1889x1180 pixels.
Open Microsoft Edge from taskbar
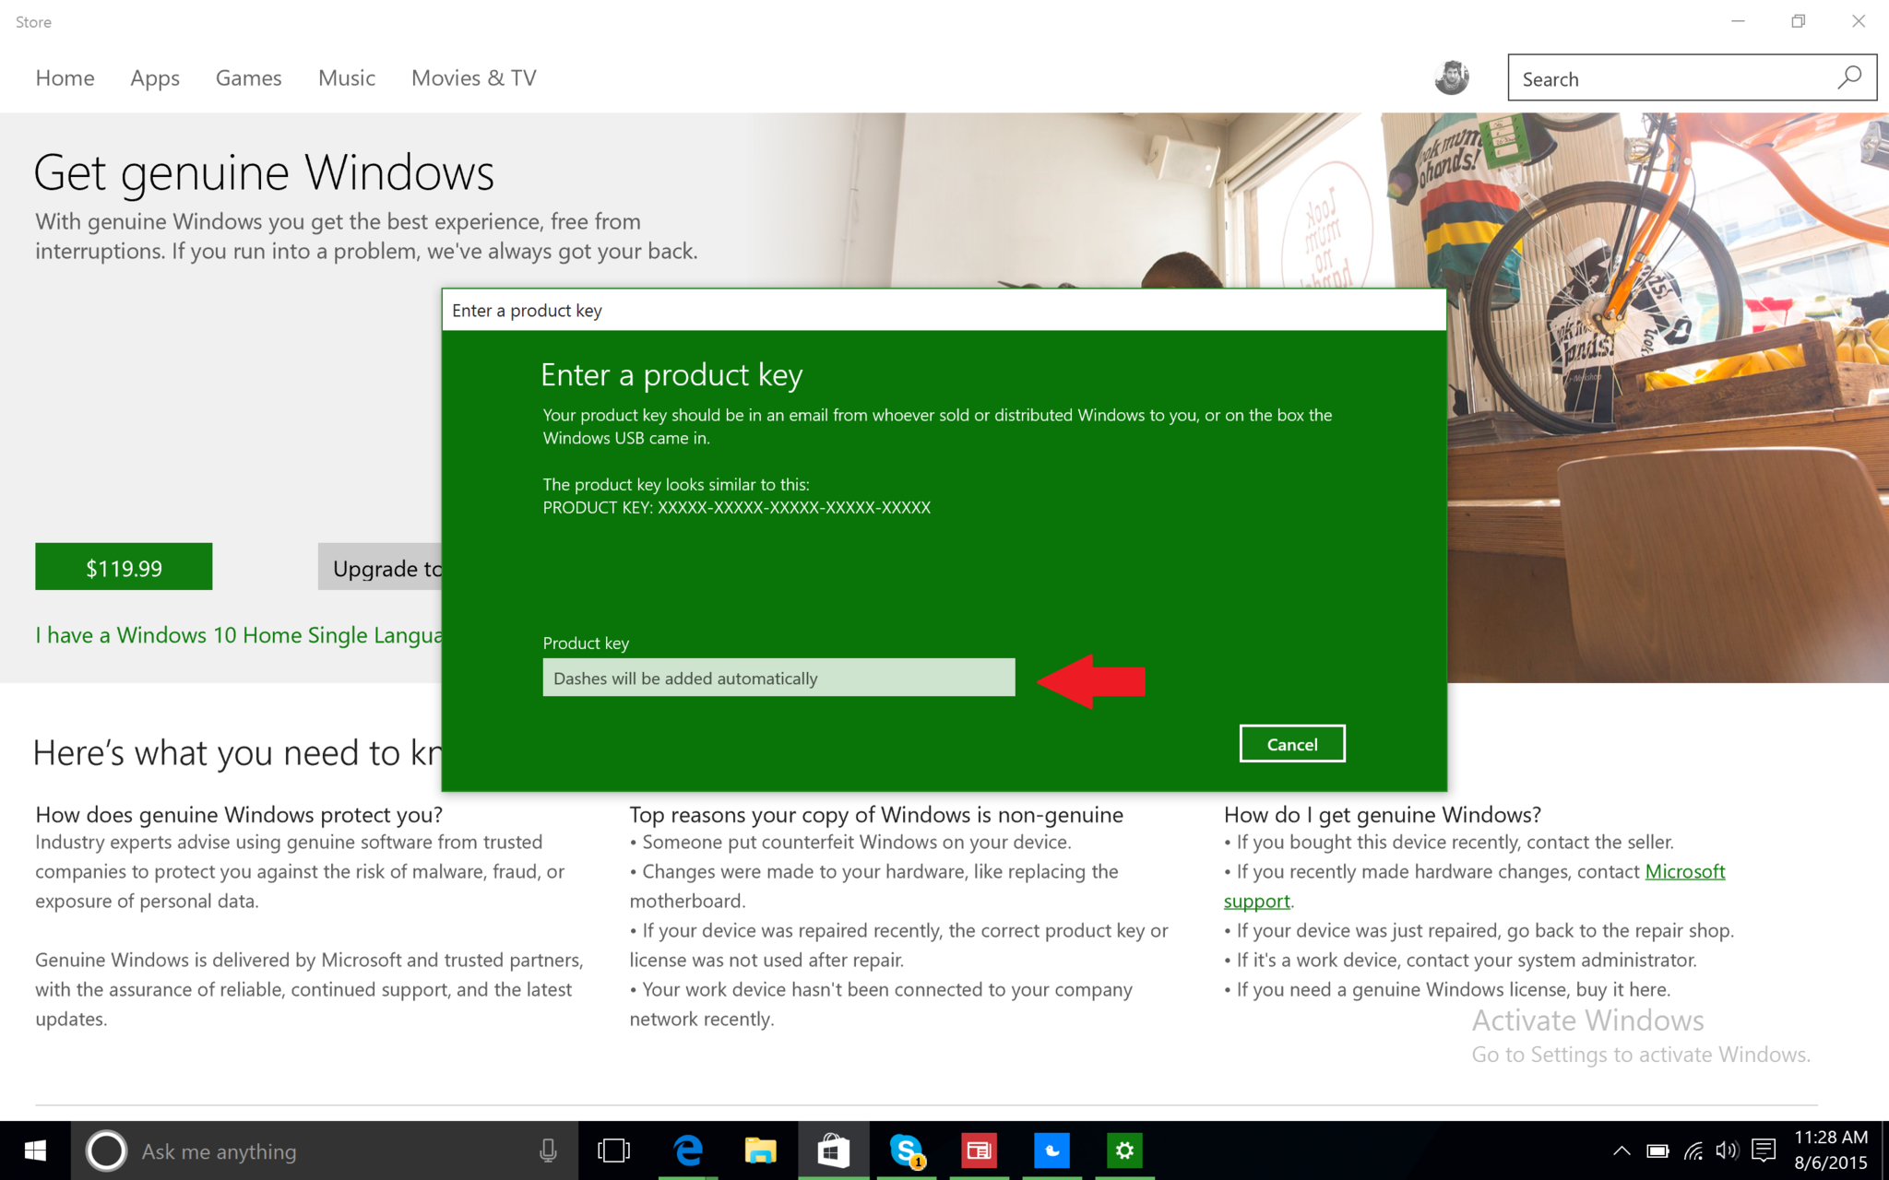pos(688,1150)
